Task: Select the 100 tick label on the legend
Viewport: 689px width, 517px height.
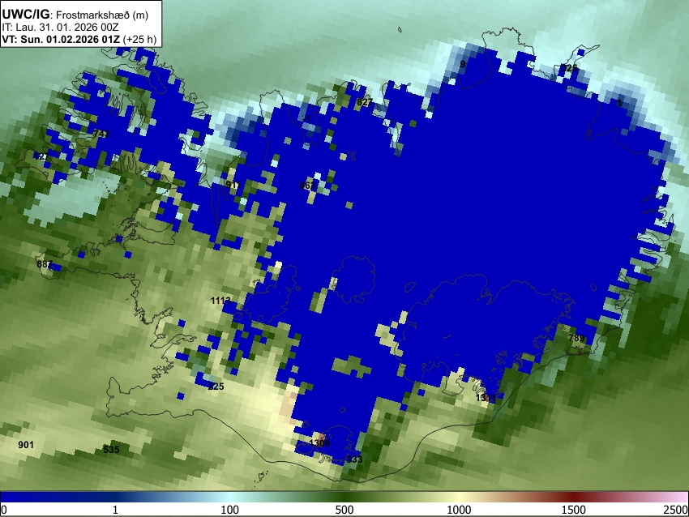Action: pyautogui.click(x=230, y=510)
